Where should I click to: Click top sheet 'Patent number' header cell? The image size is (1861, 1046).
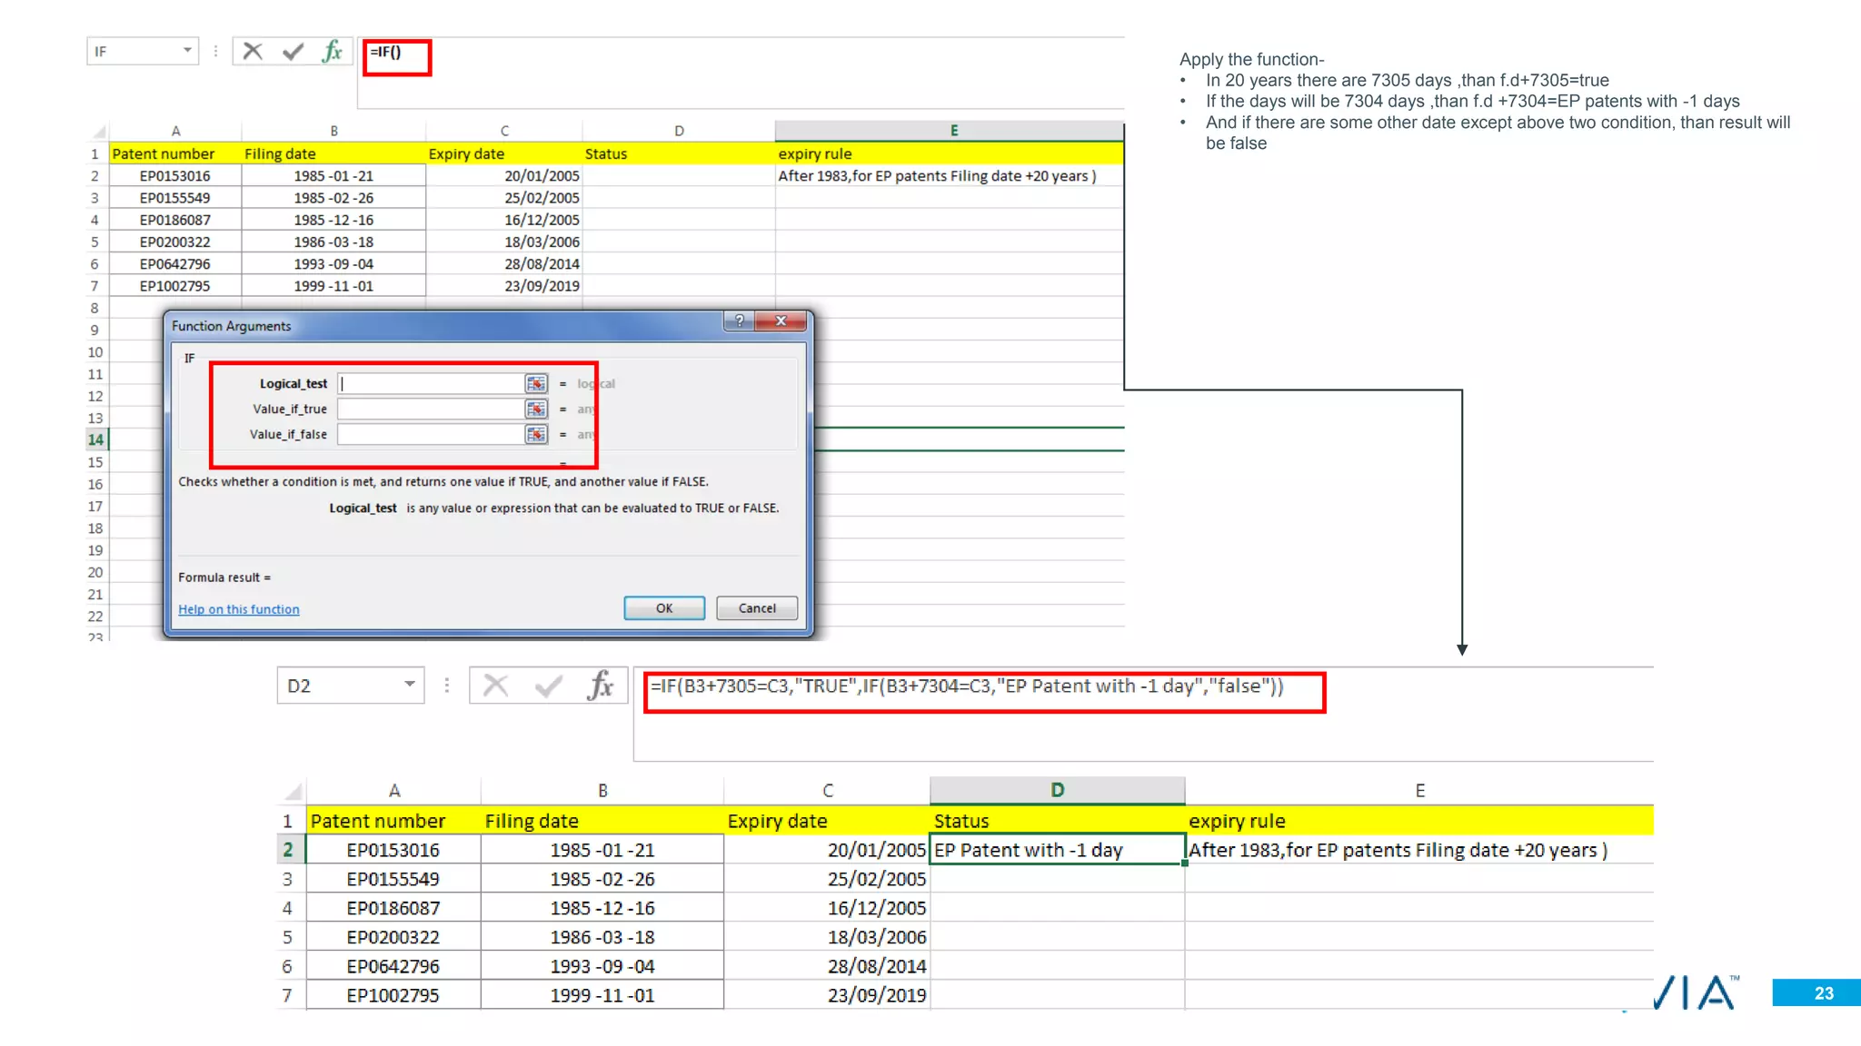click(175, 153)
